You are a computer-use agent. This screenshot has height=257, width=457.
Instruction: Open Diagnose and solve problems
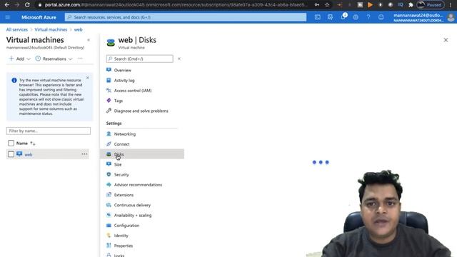point(141,111)
